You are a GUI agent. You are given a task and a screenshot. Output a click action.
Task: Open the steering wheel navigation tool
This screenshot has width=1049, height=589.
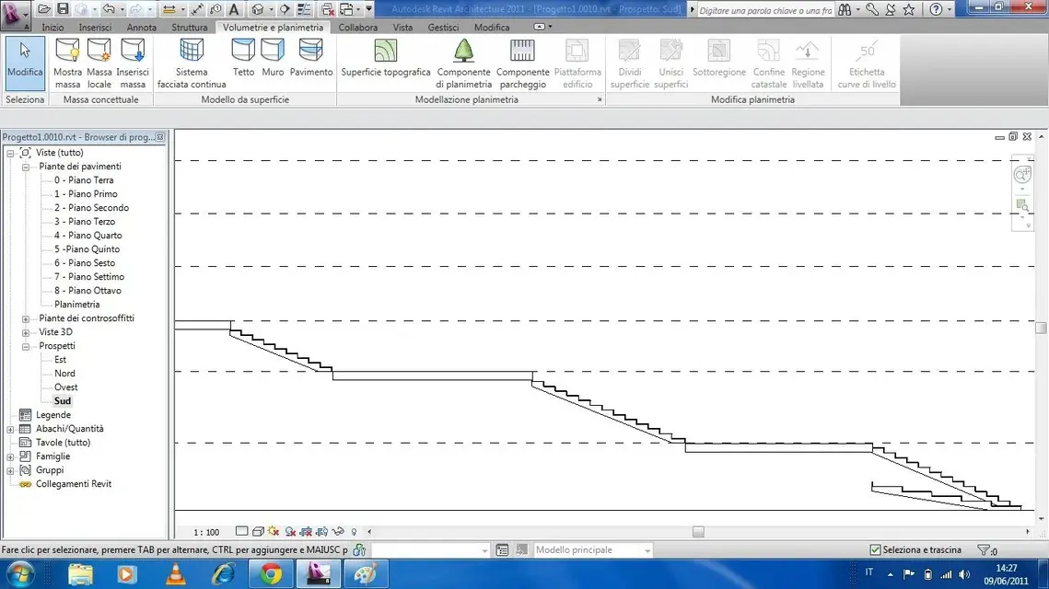[1022, 175]
